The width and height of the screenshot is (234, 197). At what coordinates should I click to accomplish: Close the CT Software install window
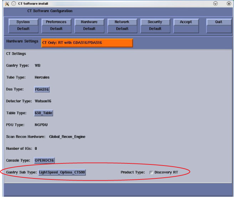229,4
